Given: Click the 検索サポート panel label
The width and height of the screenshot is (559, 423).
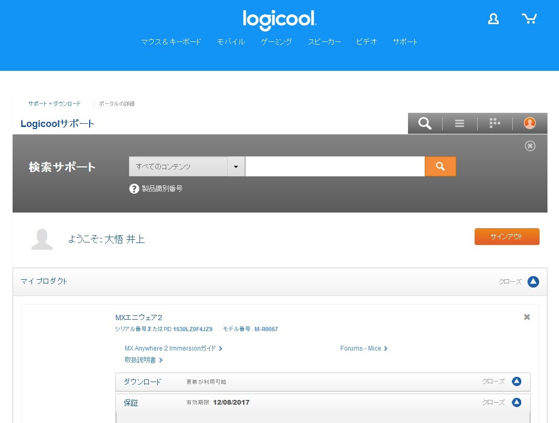Looking at the screenshot, I should [x=62, y=167].
